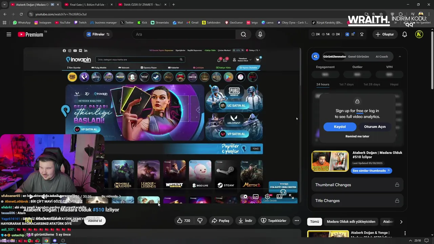The image size is (434, 244).
Task: Show hidden system tray icons
Action: tap(411, 241)
